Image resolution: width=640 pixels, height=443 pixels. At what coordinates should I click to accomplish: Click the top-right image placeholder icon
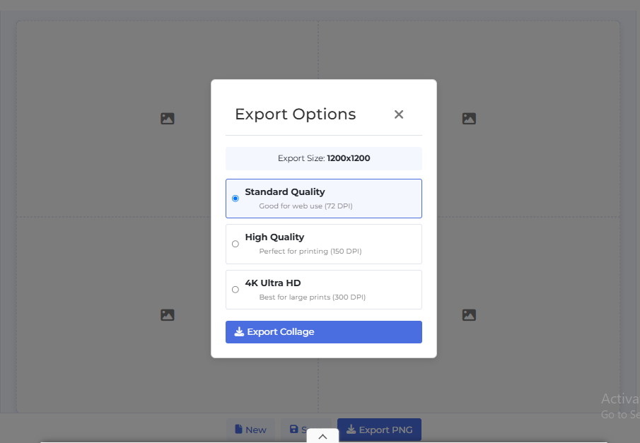(469, 119)
